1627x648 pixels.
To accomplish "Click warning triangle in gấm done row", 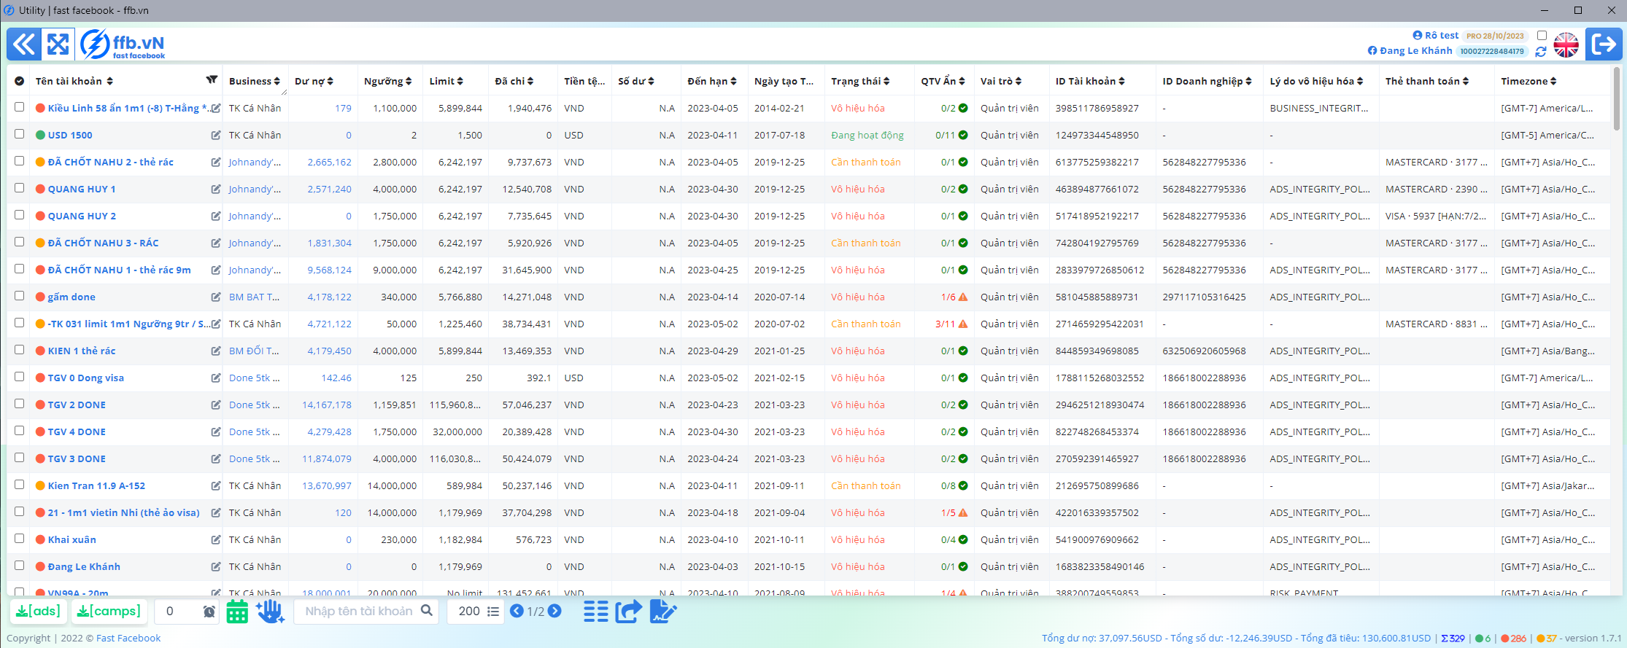I will tap(963, 297).
